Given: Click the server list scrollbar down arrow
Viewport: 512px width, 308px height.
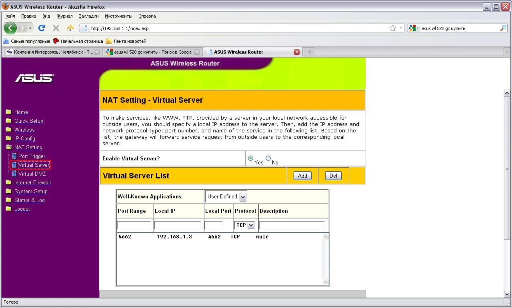Looking at the screenshot, I should [x=325, y=282].
